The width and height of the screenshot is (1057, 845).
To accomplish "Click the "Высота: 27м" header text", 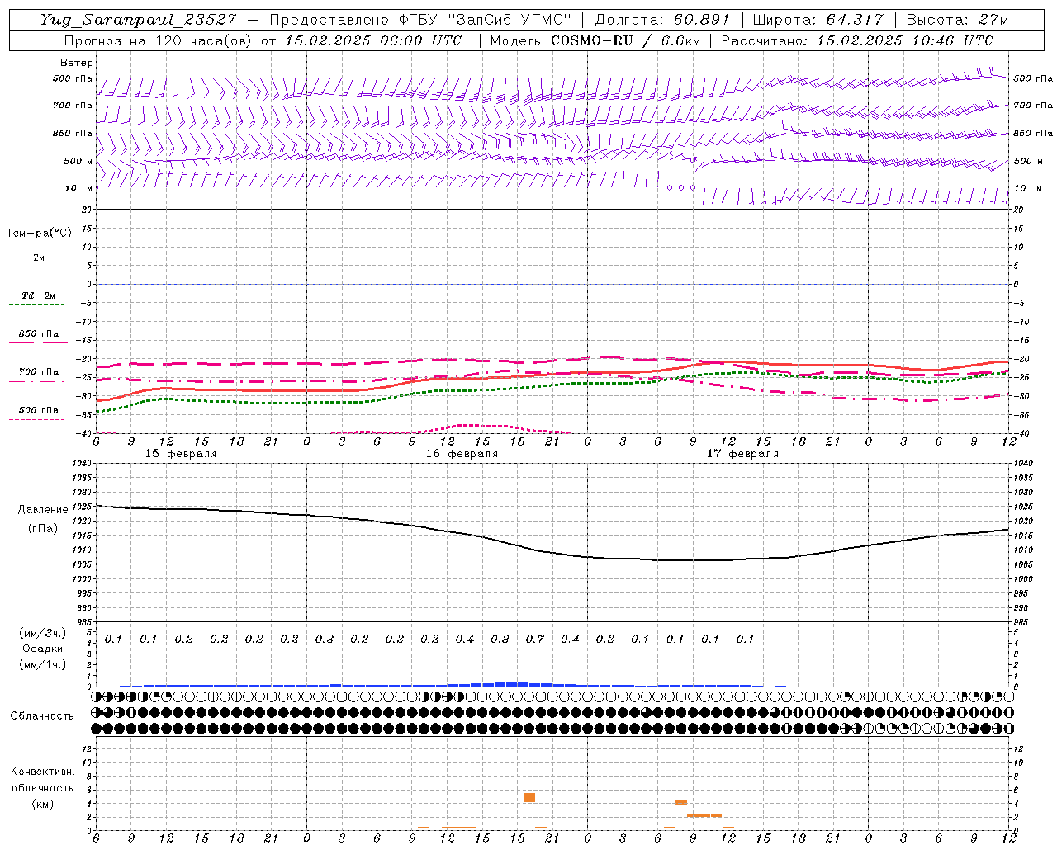I will (x=957, y=20).
